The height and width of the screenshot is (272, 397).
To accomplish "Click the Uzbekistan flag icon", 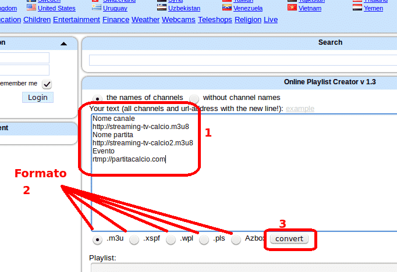I will tap(161, 8).
